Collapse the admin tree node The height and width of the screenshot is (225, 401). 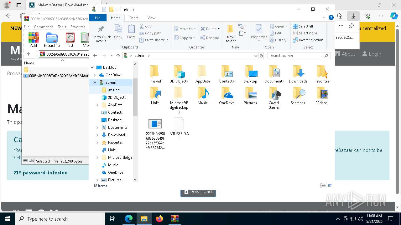tap(95, 82)
